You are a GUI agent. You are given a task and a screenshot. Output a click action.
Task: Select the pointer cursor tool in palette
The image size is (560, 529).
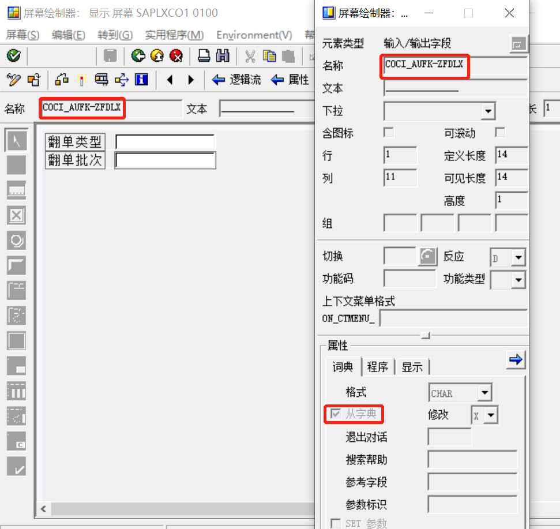click(x=16, y=140)
